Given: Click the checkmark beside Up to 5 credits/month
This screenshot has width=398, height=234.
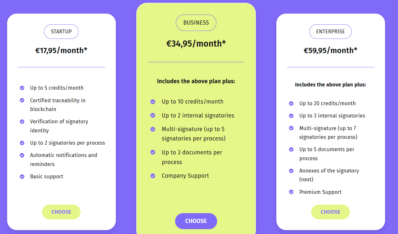Looking at the screenshot, I should pyautogui.click(x=22, y=88).
